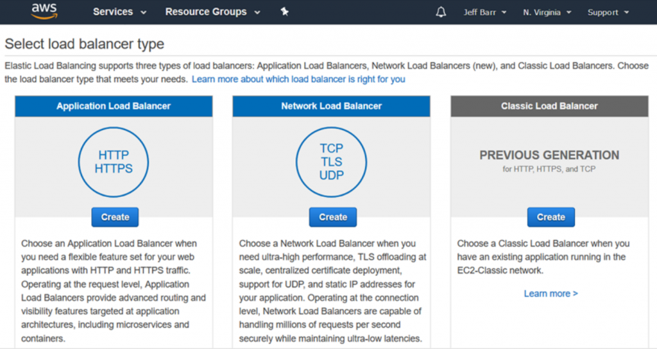This screenshot has height=349, width=657.
Task: Expand the Services dropdown menu
Action: click(119, 12)
